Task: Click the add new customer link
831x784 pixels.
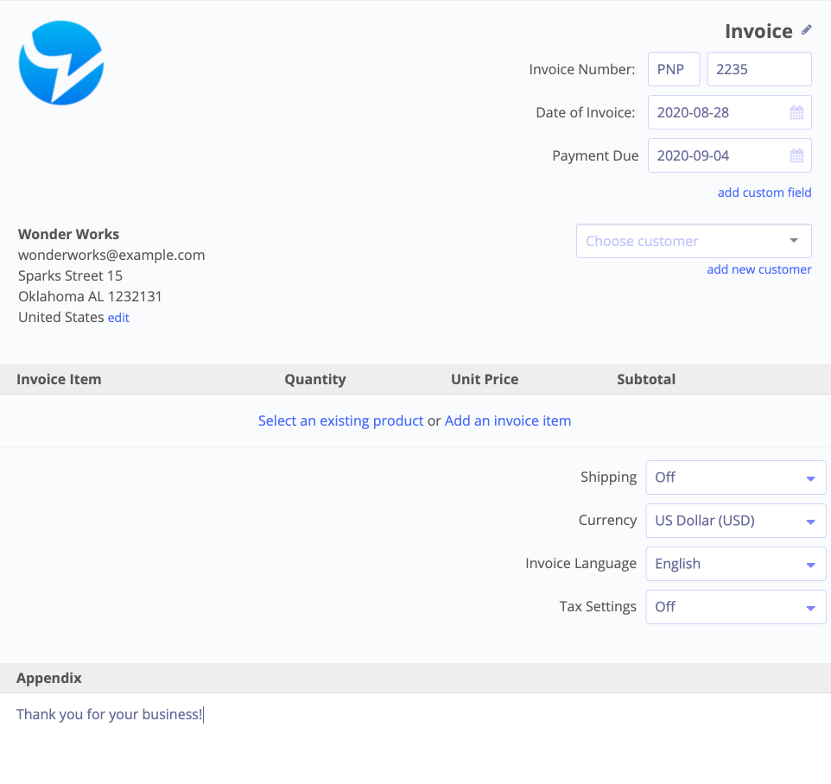Action: pyautogui.click(x=758, y=269)
